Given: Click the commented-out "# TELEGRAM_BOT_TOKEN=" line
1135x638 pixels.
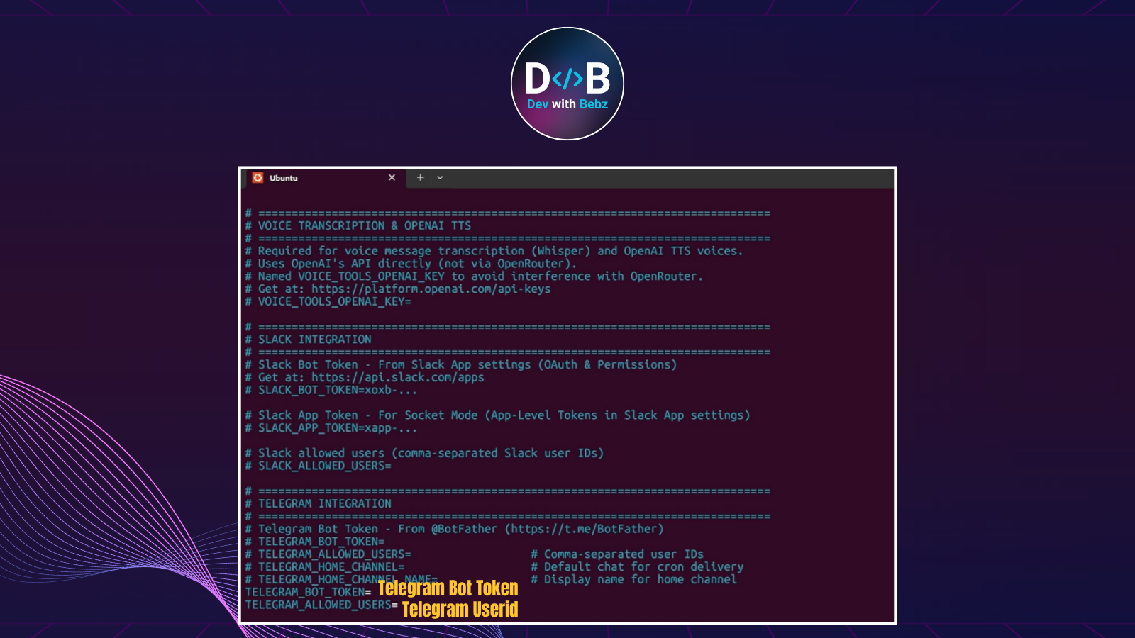Looking at the screenshot, I should [x=314, y=542].
